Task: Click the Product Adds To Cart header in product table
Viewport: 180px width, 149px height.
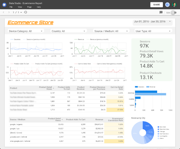Action: (x=64, y=88)
